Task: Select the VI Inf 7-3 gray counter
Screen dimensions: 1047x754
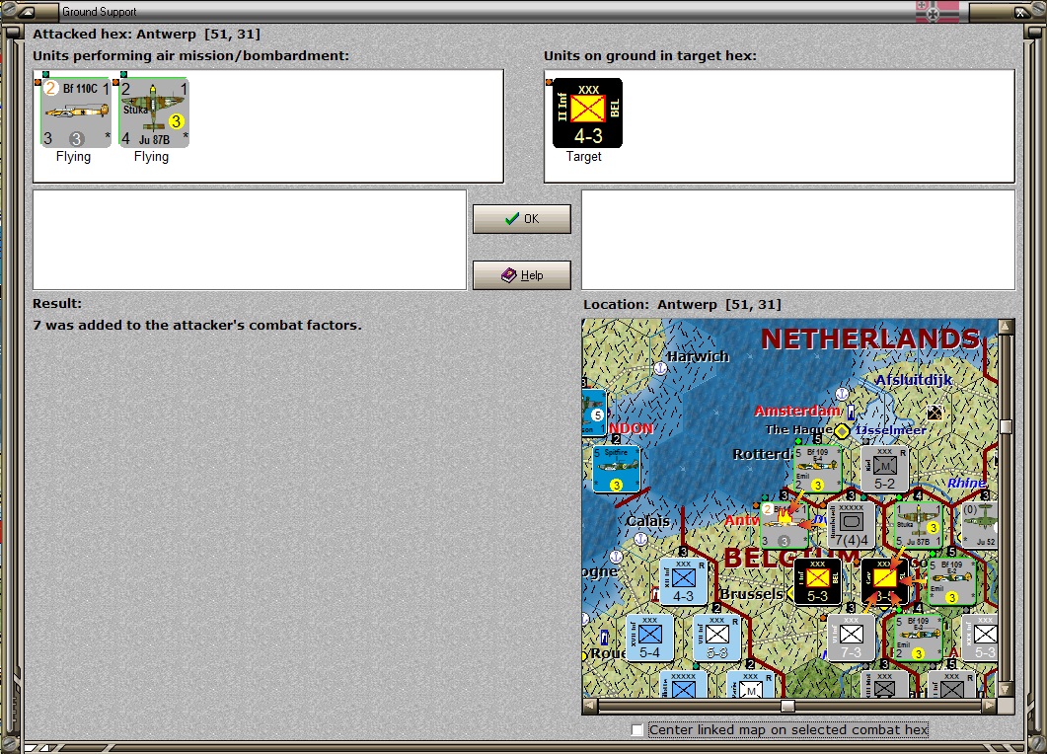Action: tap(852, 638)
